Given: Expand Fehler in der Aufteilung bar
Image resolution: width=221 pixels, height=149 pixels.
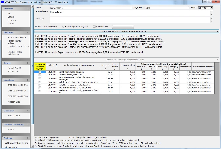Looking at the screenshot, I should click(127, 60).
